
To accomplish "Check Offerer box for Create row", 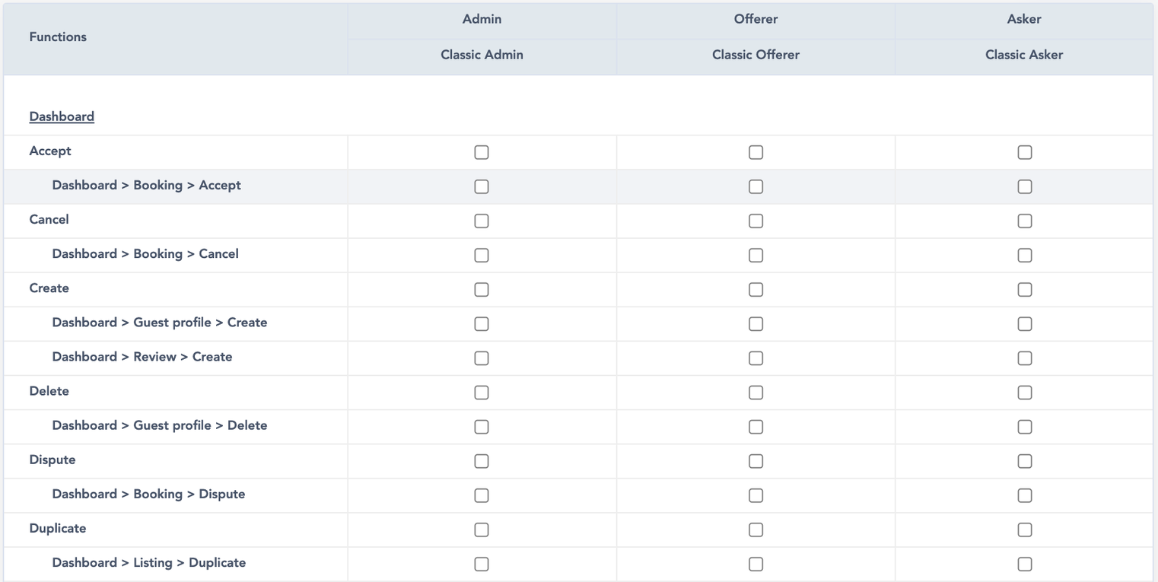I will 756,289.
